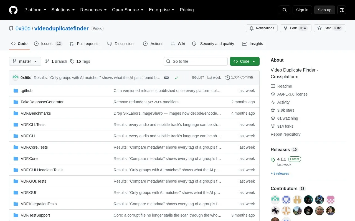Open the Insights tab
Viewport: 355px width, 221px height.
click(x=252, y=44)
